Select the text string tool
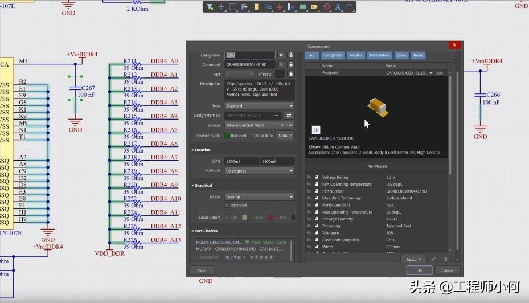The width and height of the screenshot is (529, 303). click(x=338, y=7)
